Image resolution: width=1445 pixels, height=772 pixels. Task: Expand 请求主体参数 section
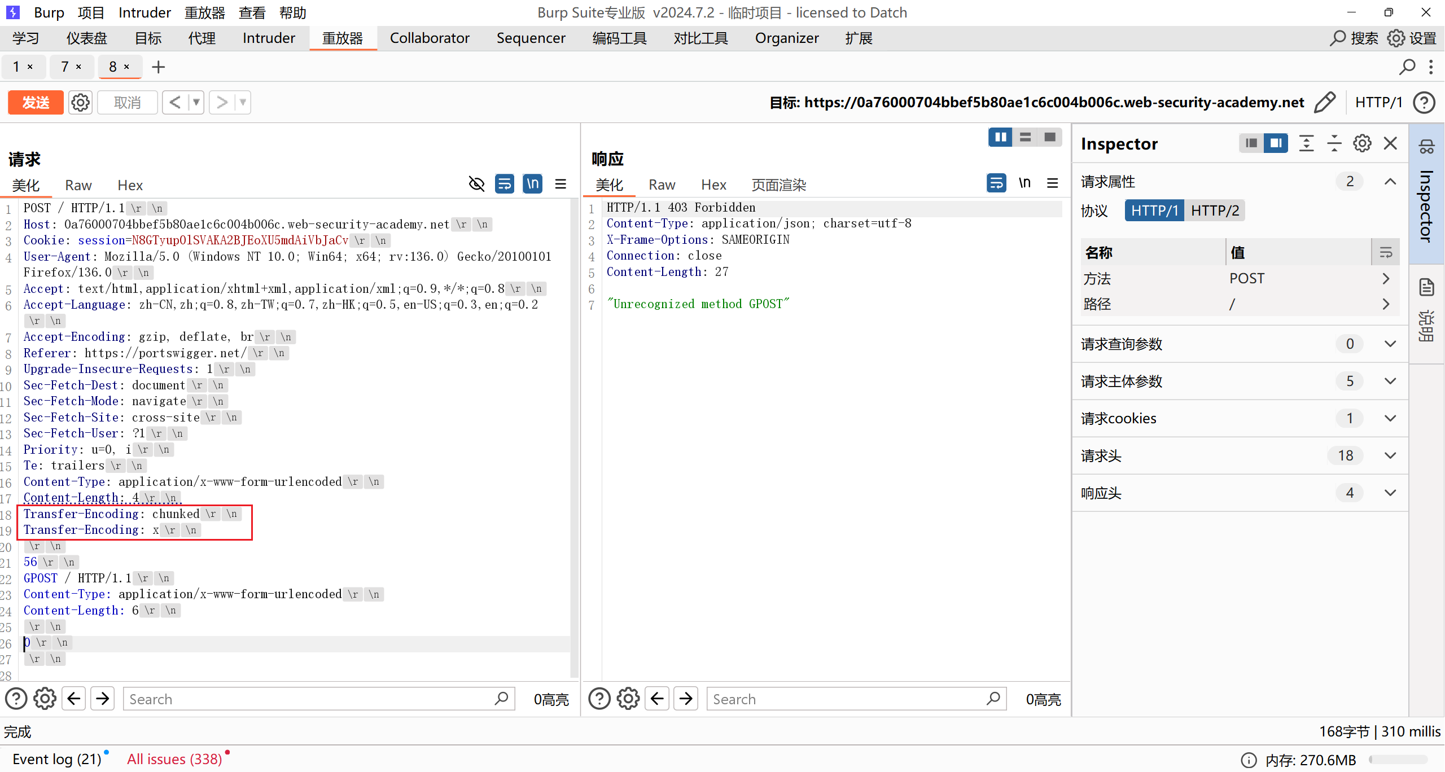tap(1390, 381)
